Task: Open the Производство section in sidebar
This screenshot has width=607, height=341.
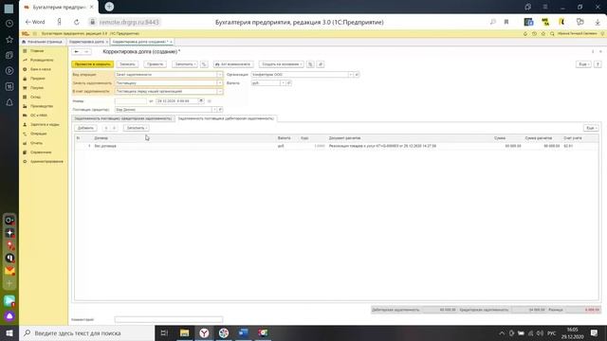Action: pos(42,106)
